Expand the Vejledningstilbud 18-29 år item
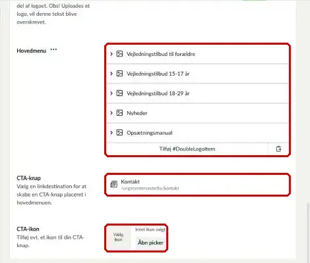The width and height of the screenshot is (310, 263). (111, 93)
